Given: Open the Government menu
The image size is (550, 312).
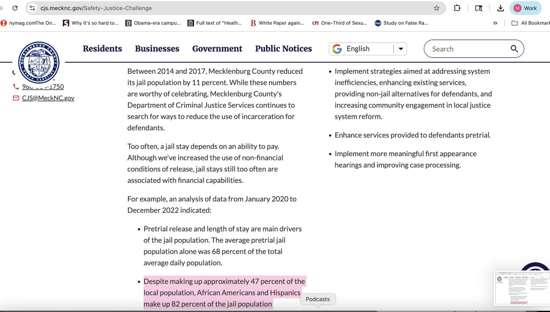Looking at the screenshot, I should pyautogui.click(x=217, y=48).
